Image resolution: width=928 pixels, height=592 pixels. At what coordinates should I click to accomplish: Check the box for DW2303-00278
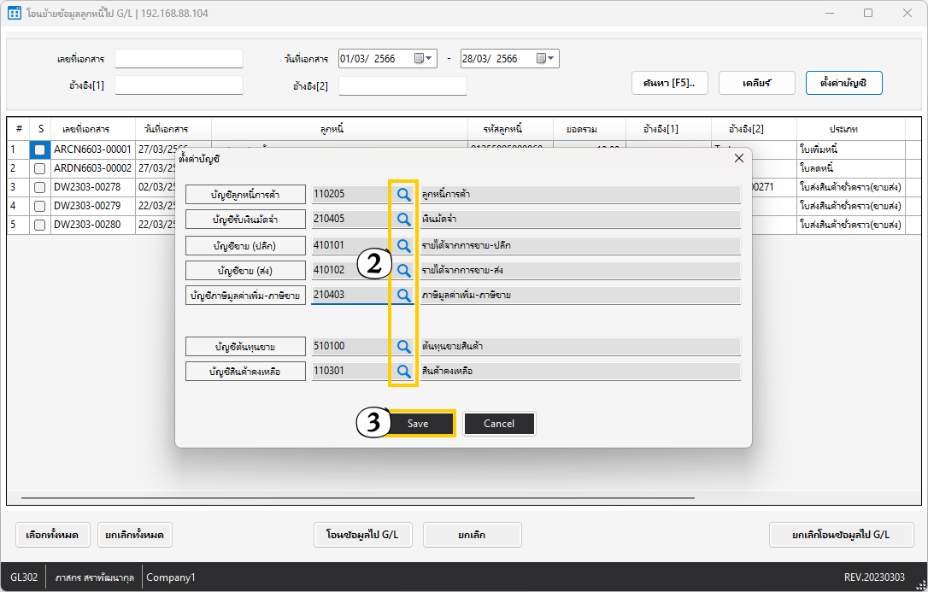(39, 187)
